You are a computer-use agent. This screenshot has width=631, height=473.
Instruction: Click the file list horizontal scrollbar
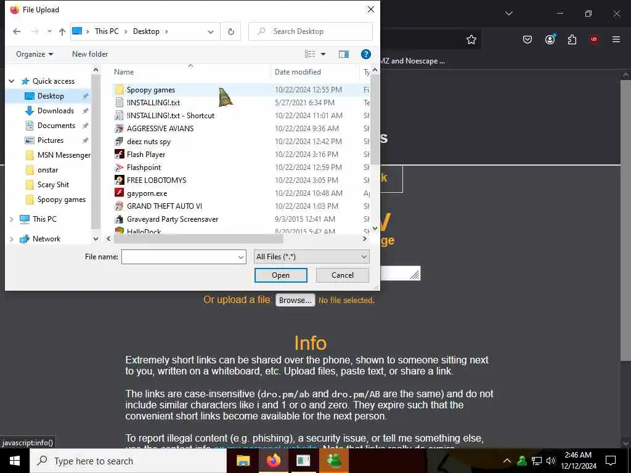[198, 239]
